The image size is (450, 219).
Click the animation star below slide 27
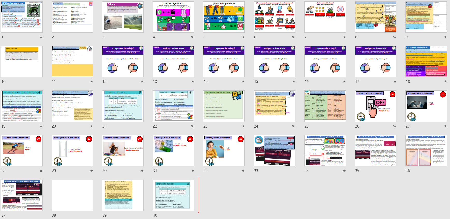445,126
